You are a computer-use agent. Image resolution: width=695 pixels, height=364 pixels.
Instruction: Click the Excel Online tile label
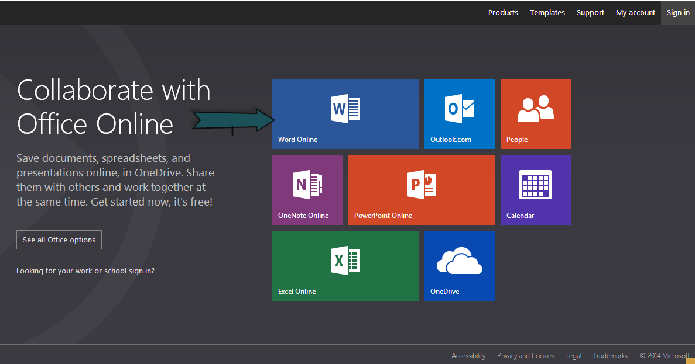click(297, 292)
